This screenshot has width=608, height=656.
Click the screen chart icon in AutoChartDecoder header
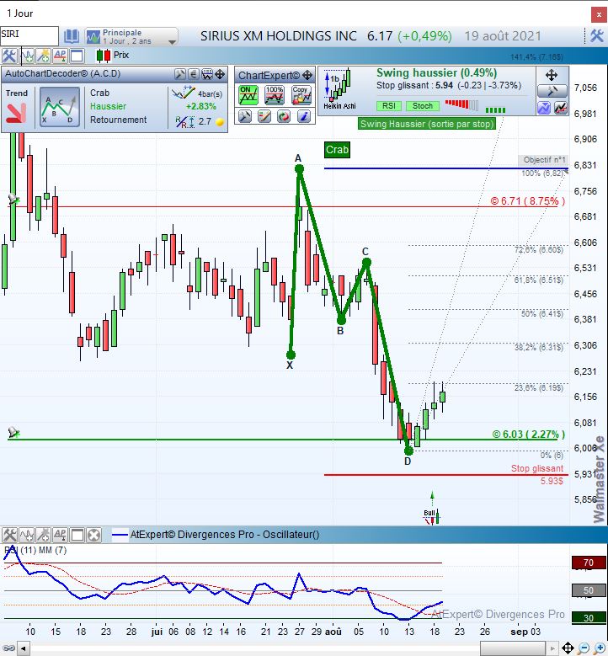(x=207, y=74)
